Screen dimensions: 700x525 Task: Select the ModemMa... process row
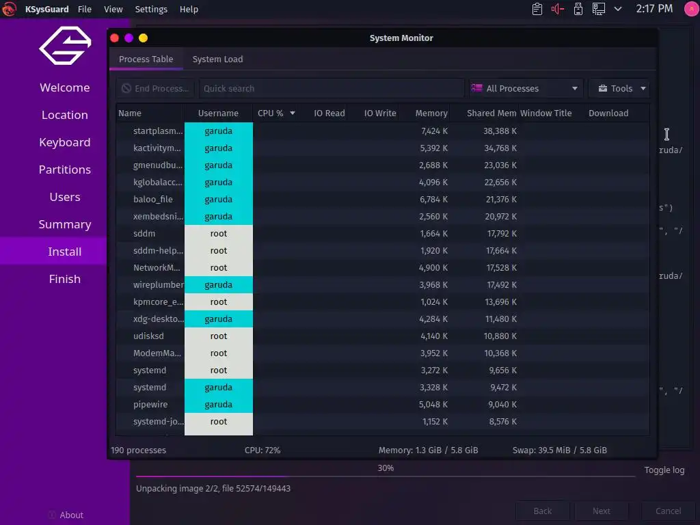point(383,353)
